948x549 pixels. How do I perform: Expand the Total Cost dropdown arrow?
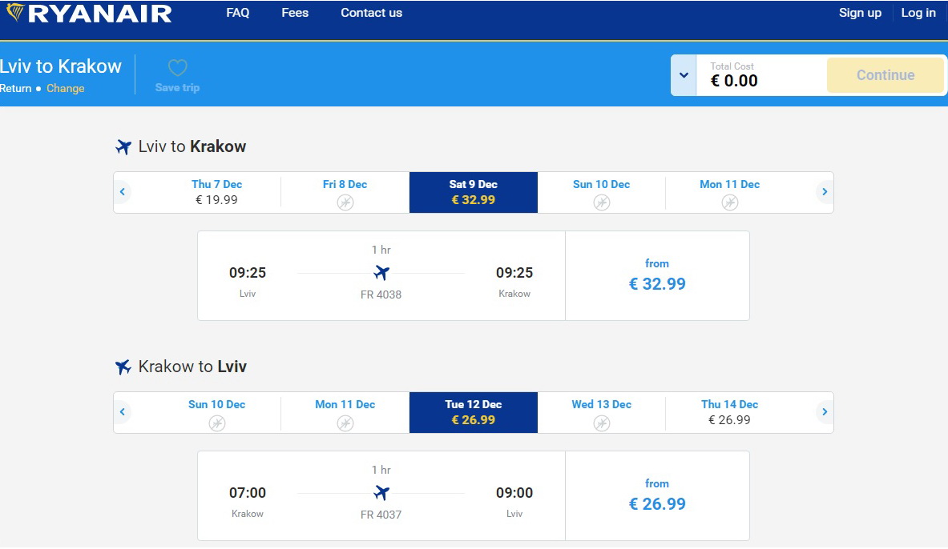coord(684,75)
